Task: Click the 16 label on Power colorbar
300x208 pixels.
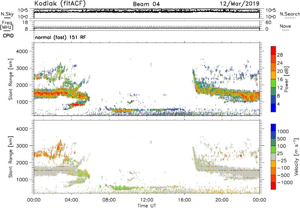Action: tap(280, 80)
